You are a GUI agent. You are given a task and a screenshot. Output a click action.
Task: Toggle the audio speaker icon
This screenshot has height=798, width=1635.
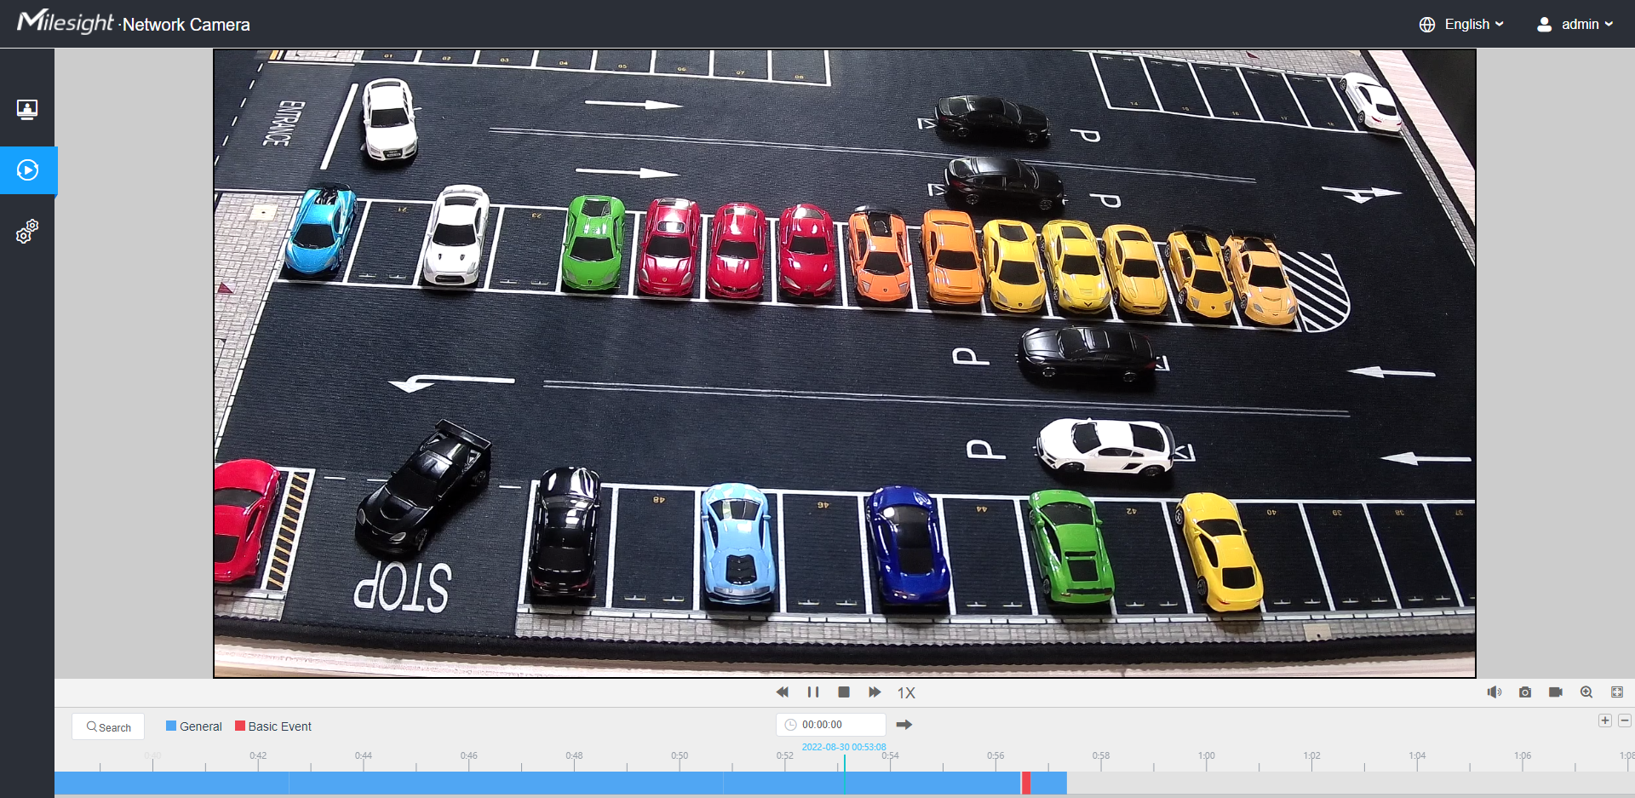click(1494, 692)
